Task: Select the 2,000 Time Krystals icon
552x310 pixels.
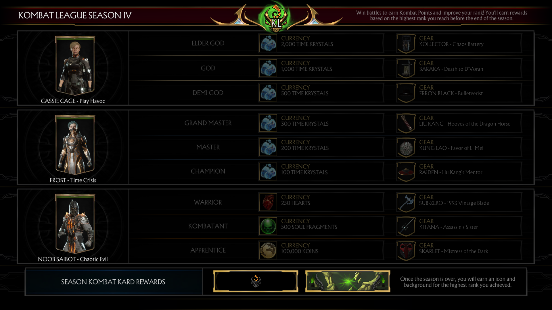Action: click(268, 43)
